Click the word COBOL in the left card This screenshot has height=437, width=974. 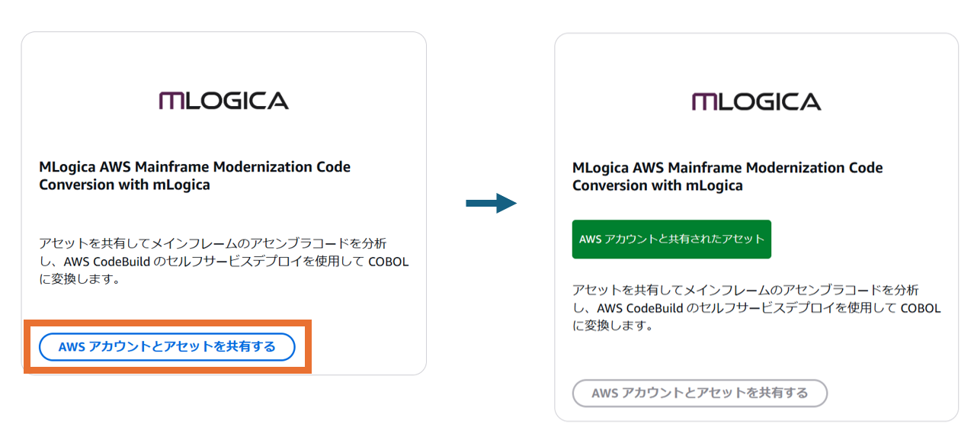coord(388,262)
